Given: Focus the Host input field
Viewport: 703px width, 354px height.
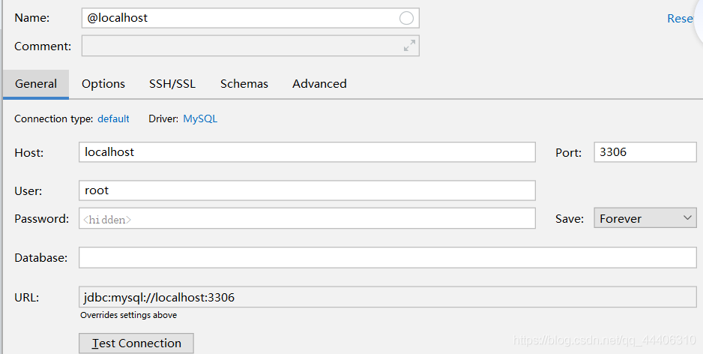Looking at the screenshot, I should [307, 152].
